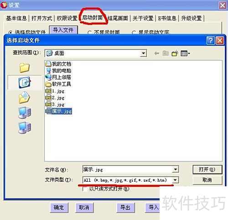
Task: Expand the 查找范围 location dropdown
Action: [143, 53]
